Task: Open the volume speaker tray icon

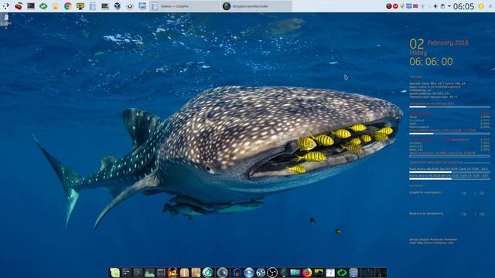Action: 435,6
